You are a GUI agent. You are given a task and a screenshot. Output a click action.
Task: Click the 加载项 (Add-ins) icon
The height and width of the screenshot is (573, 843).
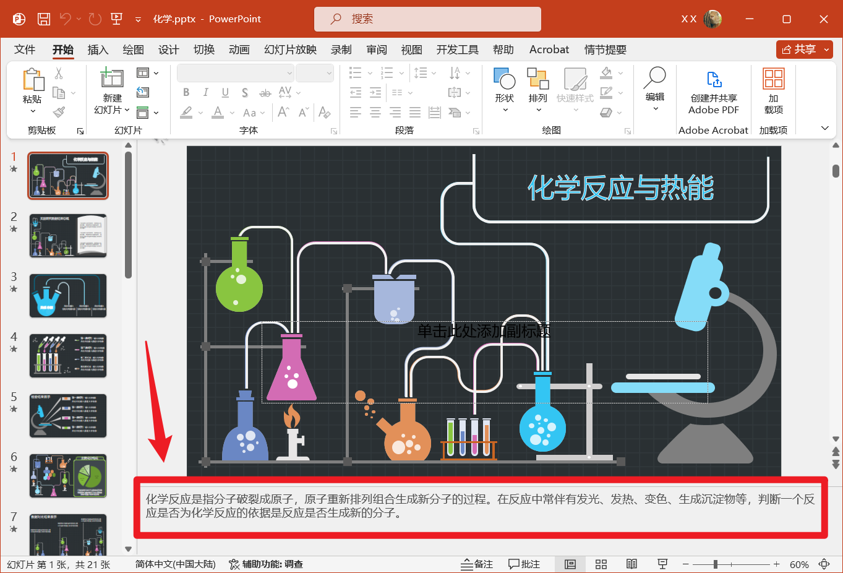772,87
